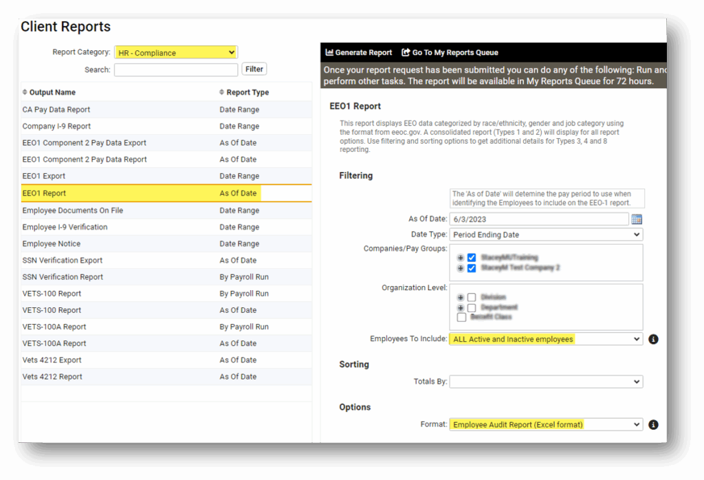Open the Report Category dropdown
This screenshot has width=704, height=480.
(x=176, y=52)
